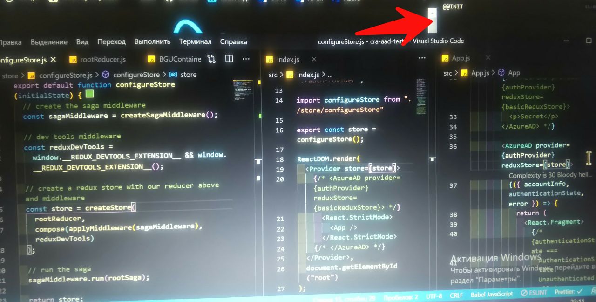Click the split editor icon

tap(229, 59)
